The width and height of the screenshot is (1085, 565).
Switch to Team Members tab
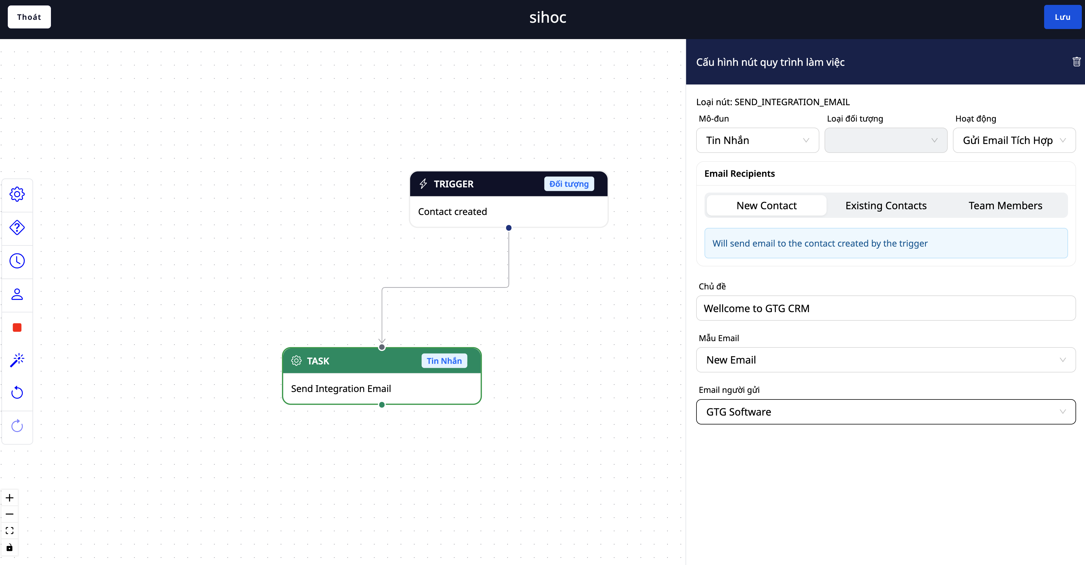[x=1005, y=205]
